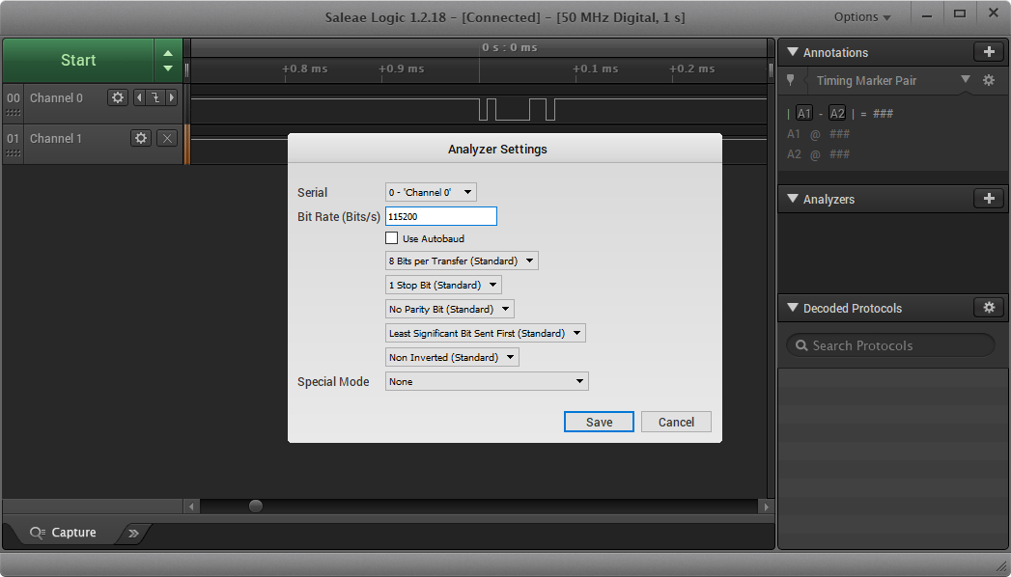Add a new analyzer with plus icon
The image size is (1011, 577).
[988, 199]
